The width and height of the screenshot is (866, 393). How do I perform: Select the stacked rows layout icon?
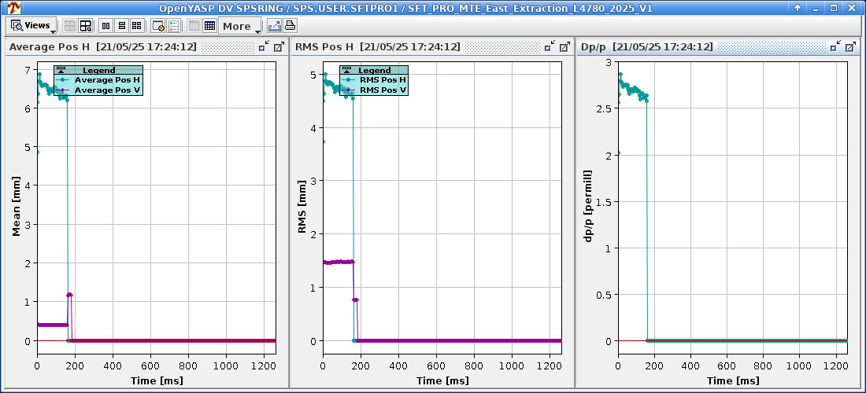pyautogui.click(x=121, y=26)
